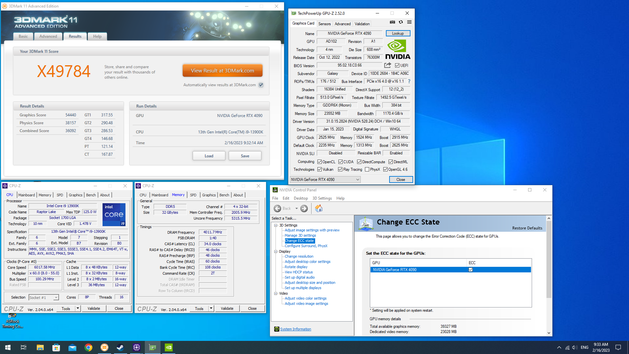Collapse the Video tree node
This screenshot has width=629, height=354.
coord(276,293)
